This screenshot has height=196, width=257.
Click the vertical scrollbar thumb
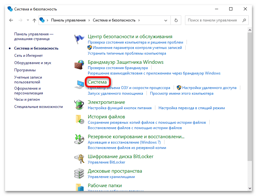coord(250,97)
